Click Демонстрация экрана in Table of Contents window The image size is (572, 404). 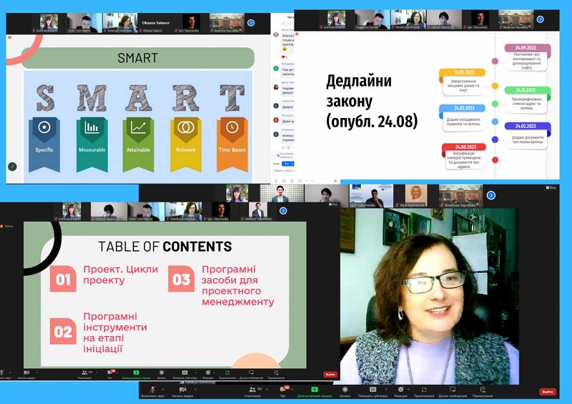point(136,375)
